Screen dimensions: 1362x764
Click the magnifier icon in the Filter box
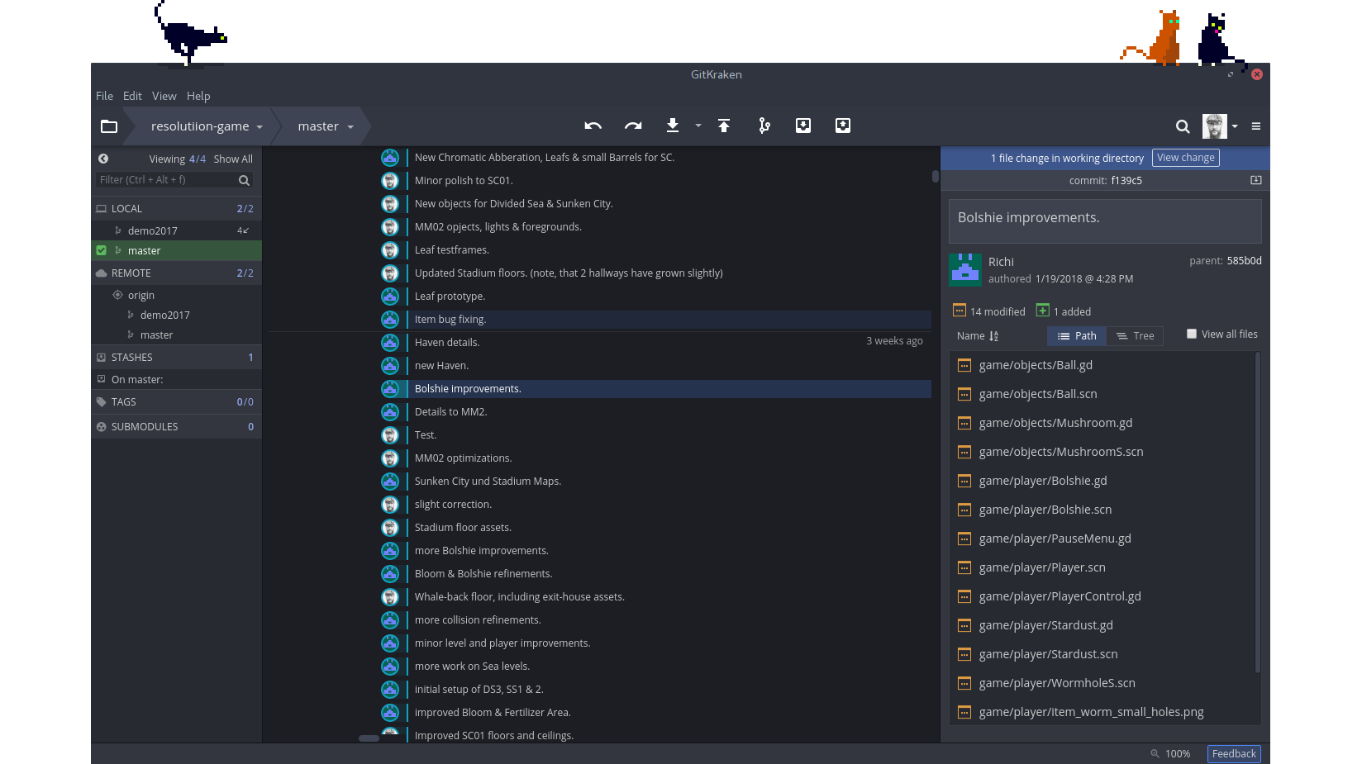[x=244, y=180]
